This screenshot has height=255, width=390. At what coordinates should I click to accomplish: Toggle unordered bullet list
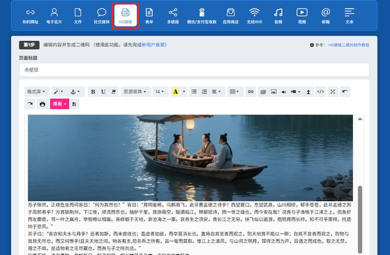pos(194,92)
